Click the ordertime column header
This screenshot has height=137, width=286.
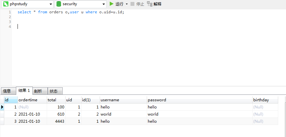(32, 100)
